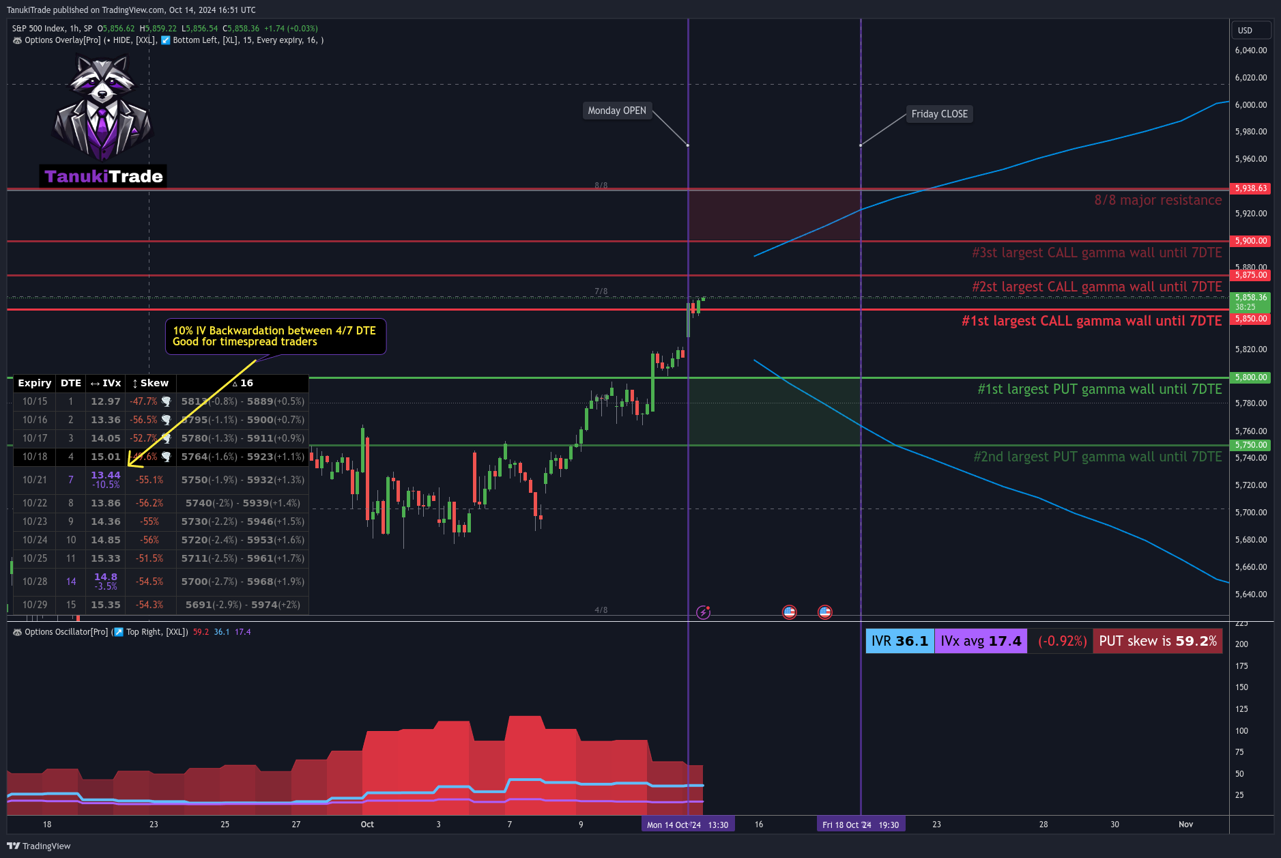The height and width of the screenshot is (858, 1281).
Task: Click the TradingView logo at bottom left
Action: 38,846
